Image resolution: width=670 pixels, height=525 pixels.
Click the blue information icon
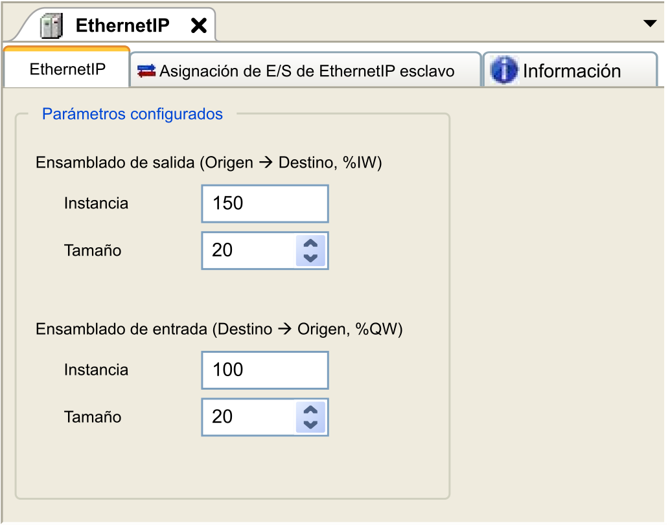pyautogui.click(x=504, y=70)
